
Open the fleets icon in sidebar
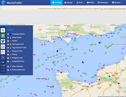tap(3, 41)
